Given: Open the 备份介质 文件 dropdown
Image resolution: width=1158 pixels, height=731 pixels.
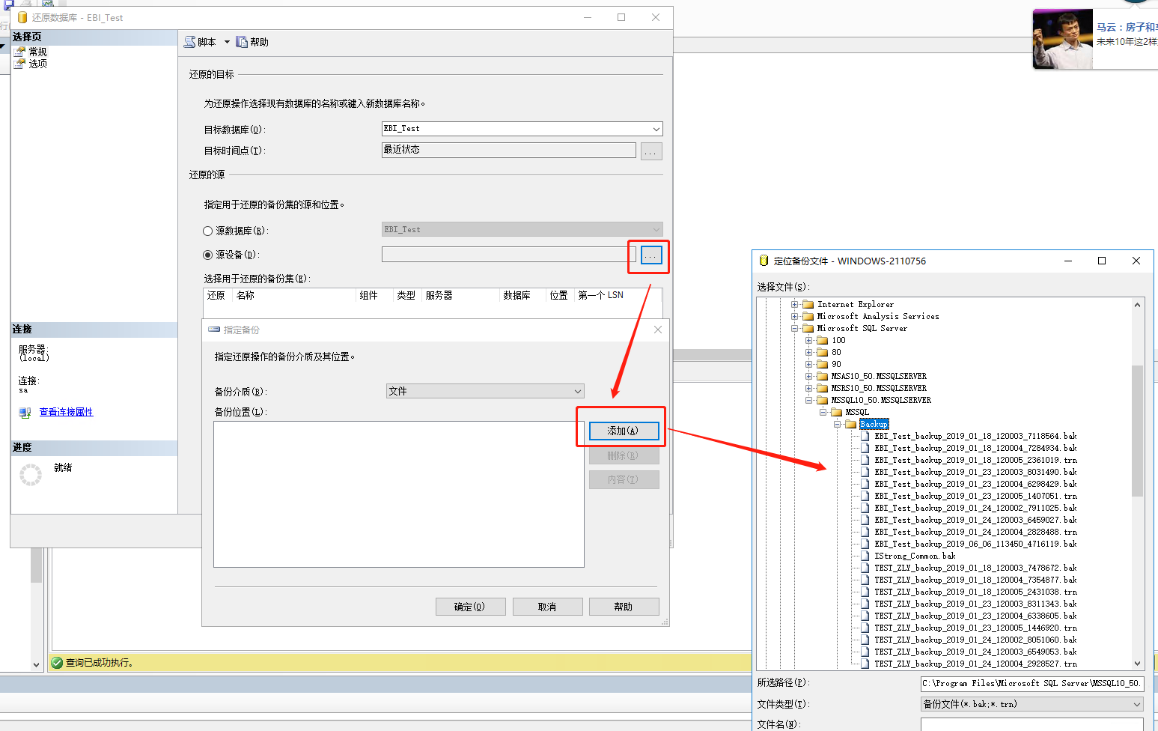Looking at the screenshot, I should point(577,391).
